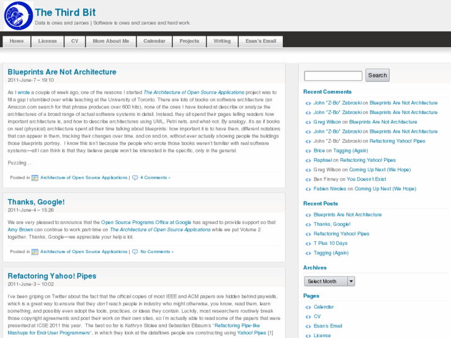
Task: Open Refactoring Yahoo! Pipes link in Zabroski's comment
Action: pyautogui.click(x=397, y=141)
